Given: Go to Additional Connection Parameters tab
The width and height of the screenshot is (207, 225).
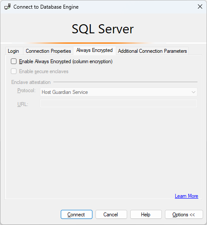Looking at the screenshot, I should point(152,51).
